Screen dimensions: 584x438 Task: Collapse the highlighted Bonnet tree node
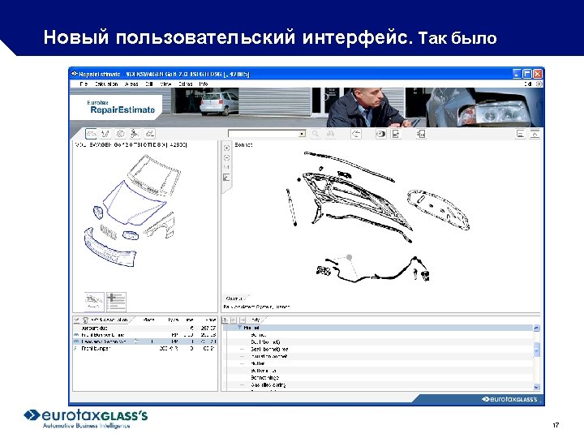(239, 328)
